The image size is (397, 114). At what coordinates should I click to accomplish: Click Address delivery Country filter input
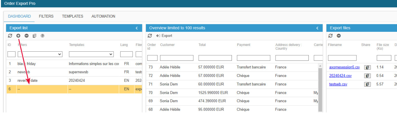coord(292,58)
